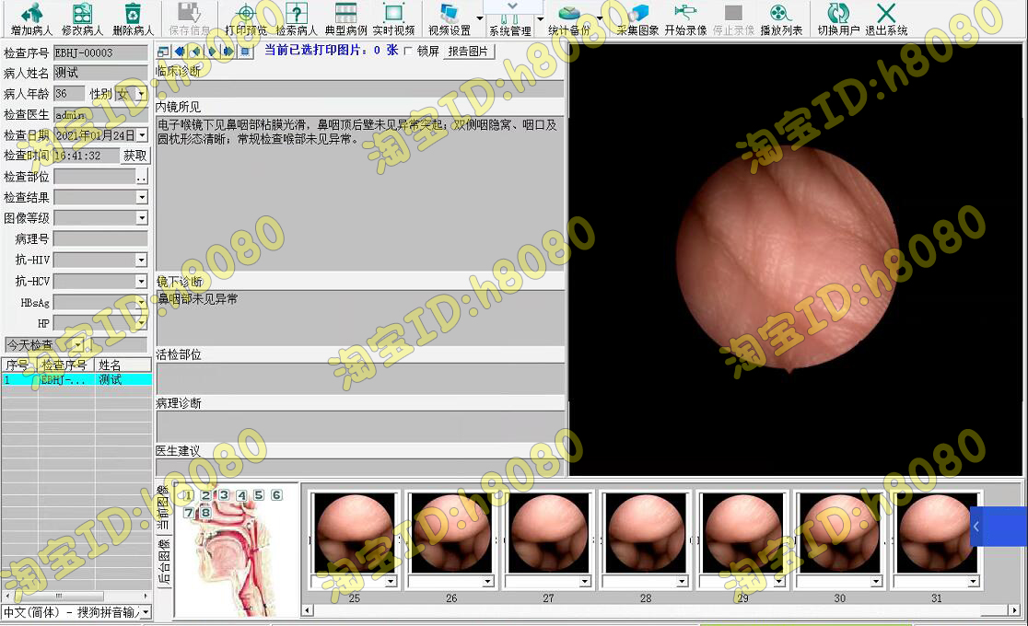Expand the 检查结果 dropdown

coord(142,197)
